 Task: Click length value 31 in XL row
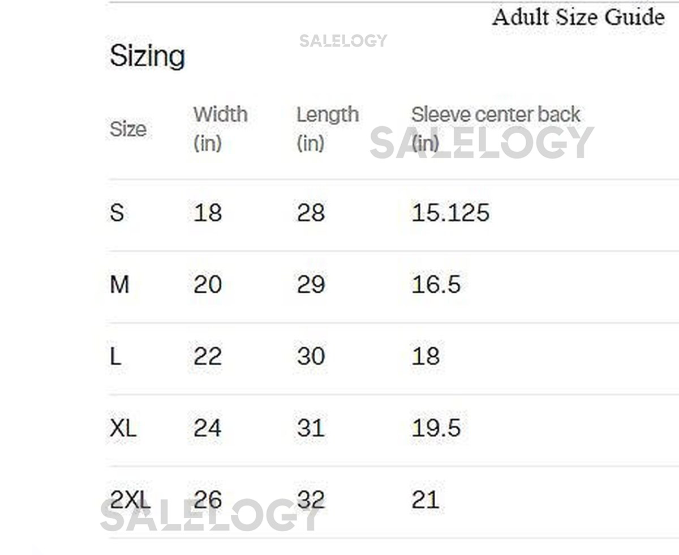pyautogui.click(x=311, y=428)
